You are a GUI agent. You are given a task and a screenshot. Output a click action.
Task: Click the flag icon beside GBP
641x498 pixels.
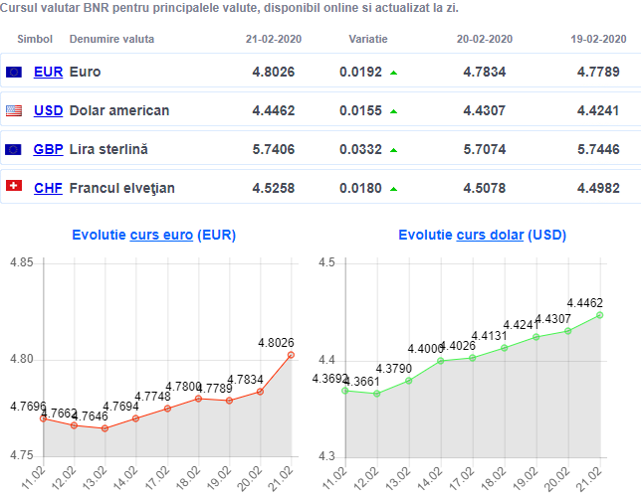14,149
